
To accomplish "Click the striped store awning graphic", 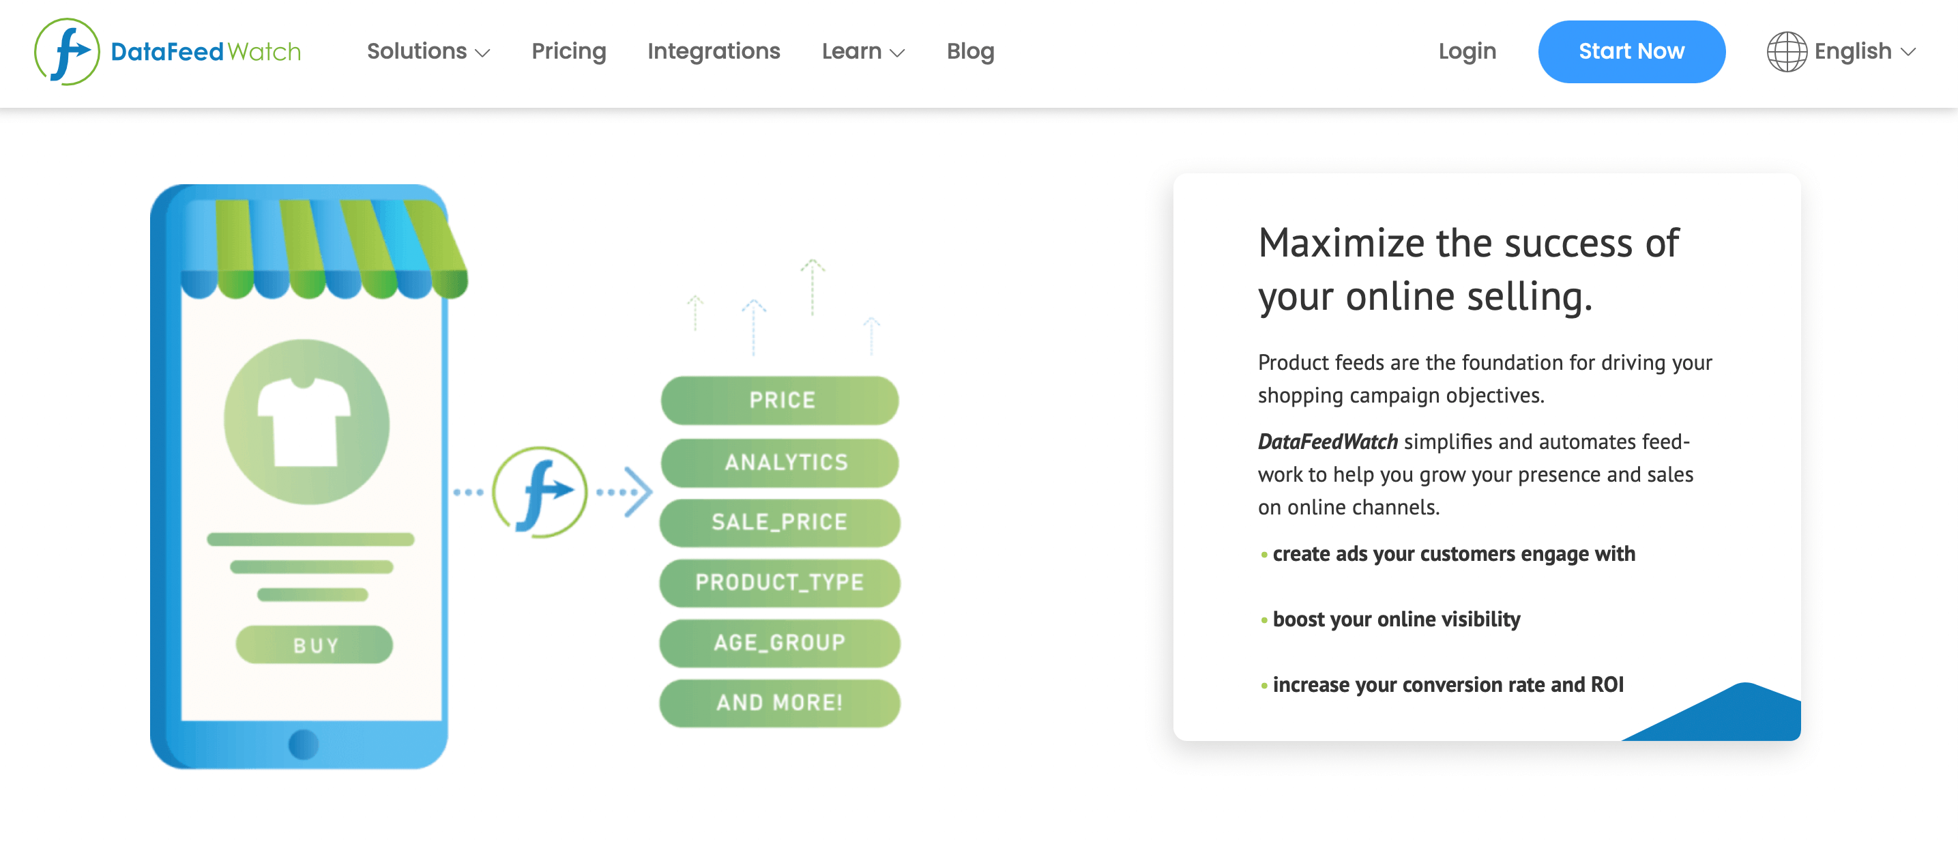I will coord(325,248).
